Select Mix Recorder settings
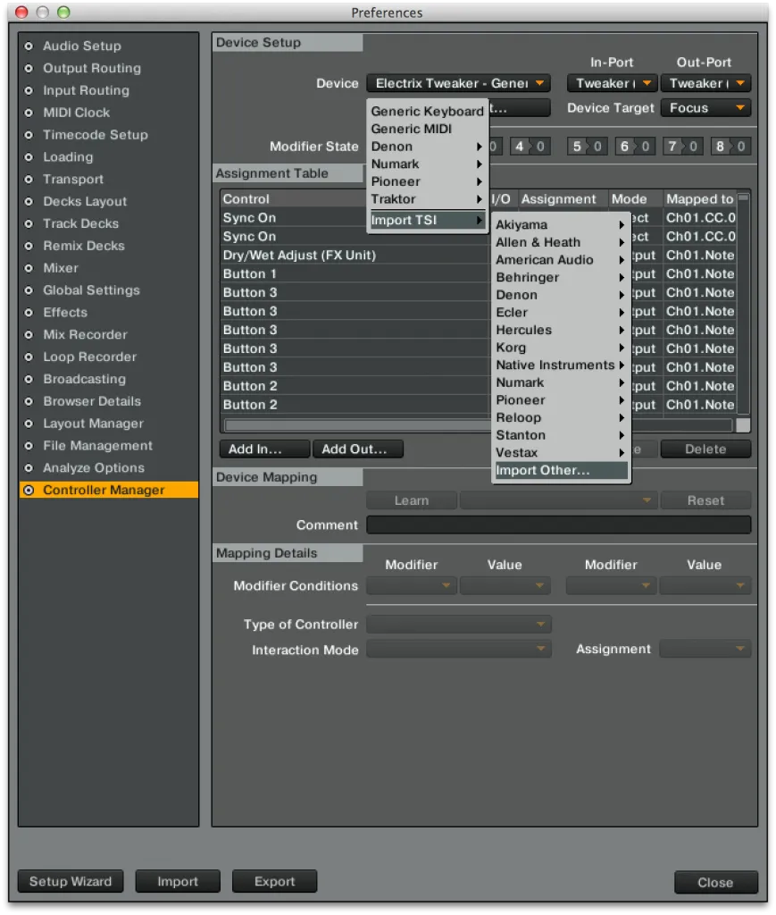Image resolution: width=776 pixels, height=915 pixels. pos(85,334)
